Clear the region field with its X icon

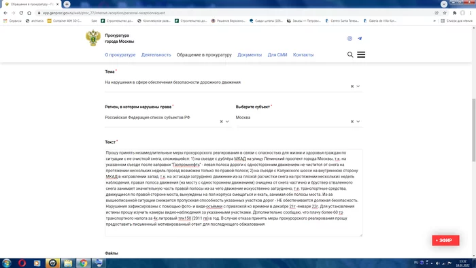[x=221, y=121]
